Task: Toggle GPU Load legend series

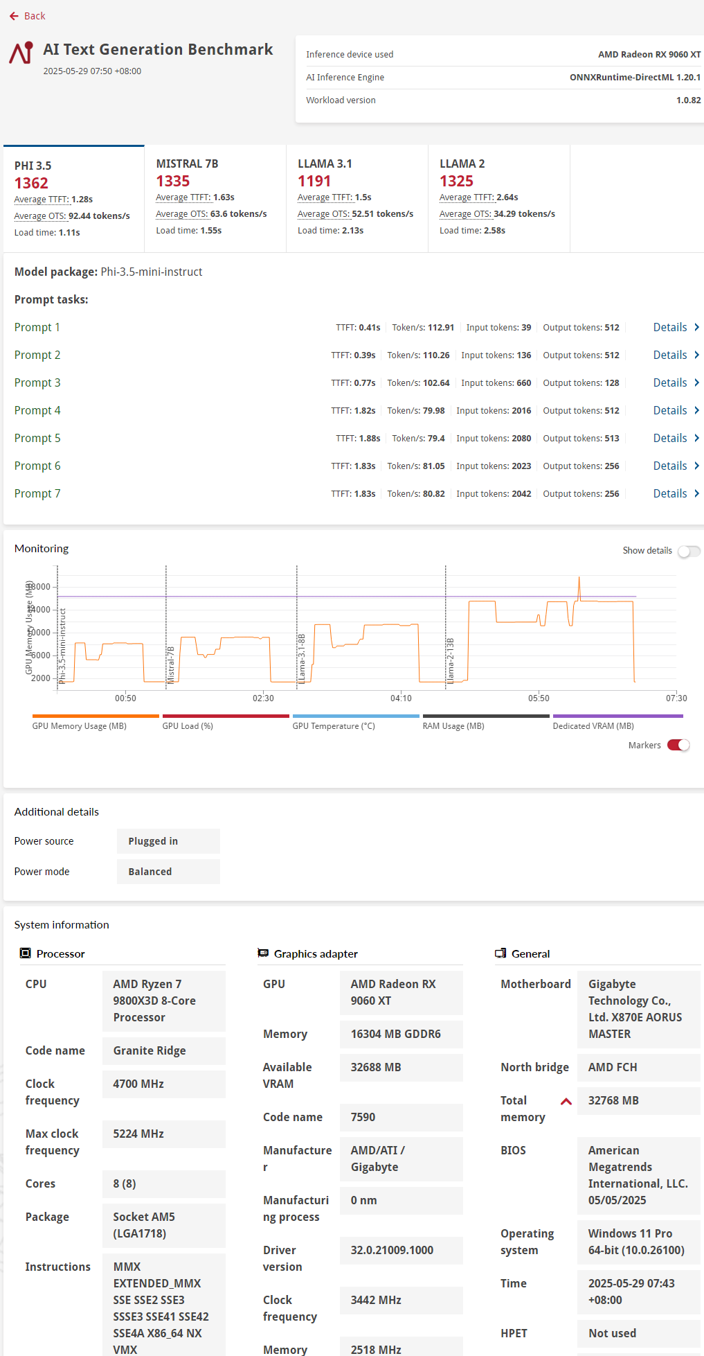Action: click(x=226, y=722)
